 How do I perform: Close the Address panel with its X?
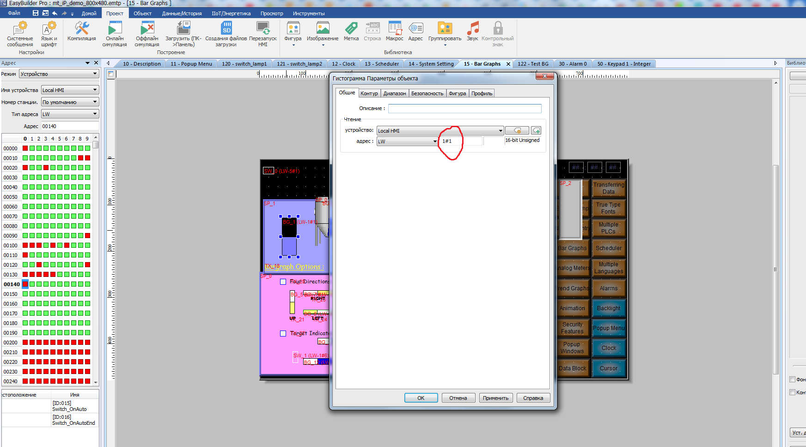click(96, 63)
